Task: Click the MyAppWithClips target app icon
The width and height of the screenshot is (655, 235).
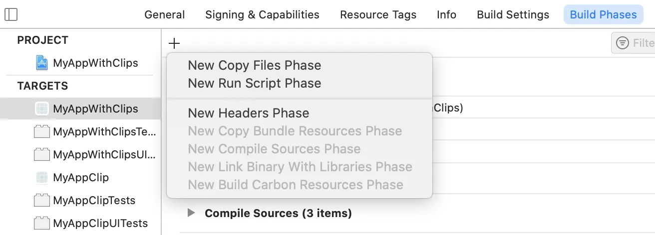Action: [x=42, y=109]
